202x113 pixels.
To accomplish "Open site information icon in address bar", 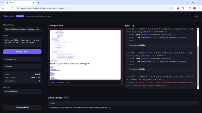I will [18, 8].
